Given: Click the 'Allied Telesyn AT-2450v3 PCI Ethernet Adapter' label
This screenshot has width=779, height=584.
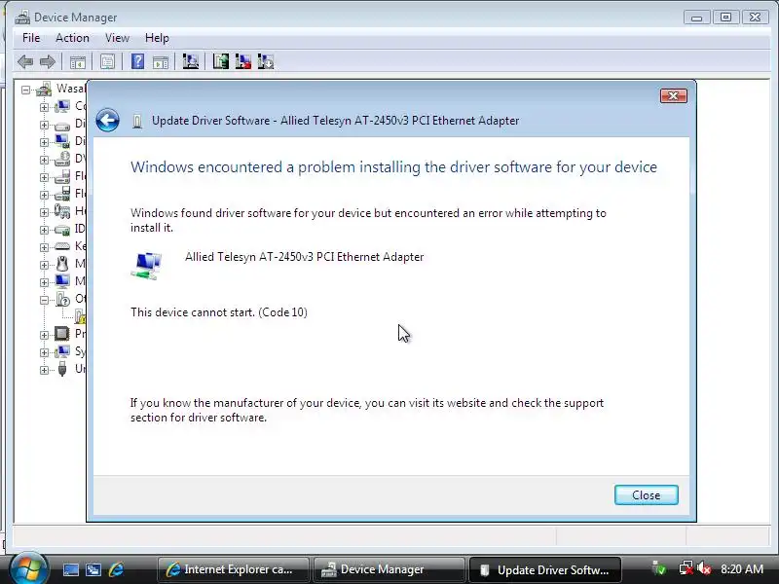Looking at the screenshot, I should [304, 257].
